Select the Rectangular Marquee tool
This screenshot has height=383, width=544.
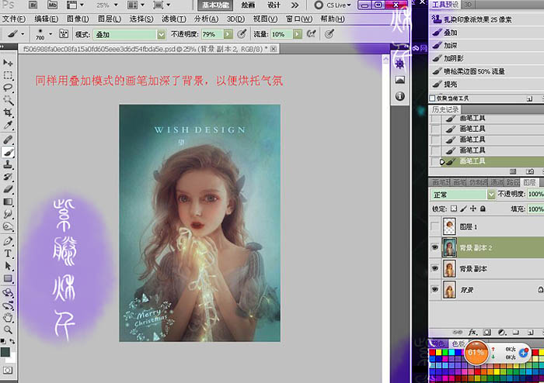click(x=8, y=75)
